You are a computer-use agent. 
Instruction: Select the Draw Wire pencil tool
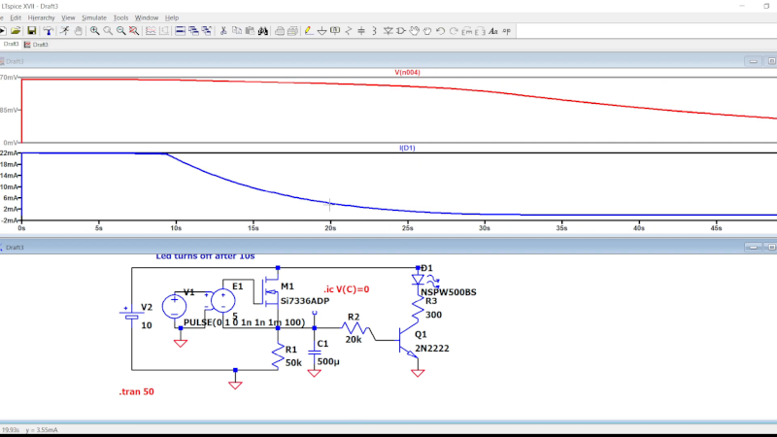(309, 31)
